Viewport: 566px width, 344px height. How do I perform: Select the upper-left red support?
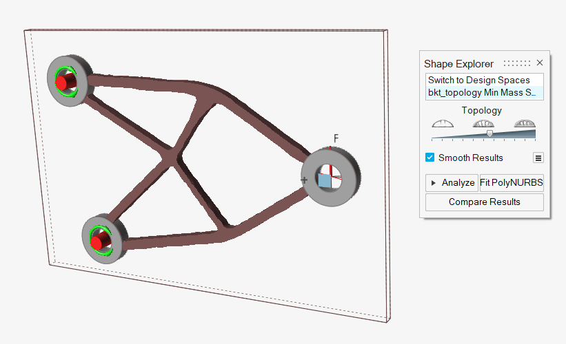point(62,84)
